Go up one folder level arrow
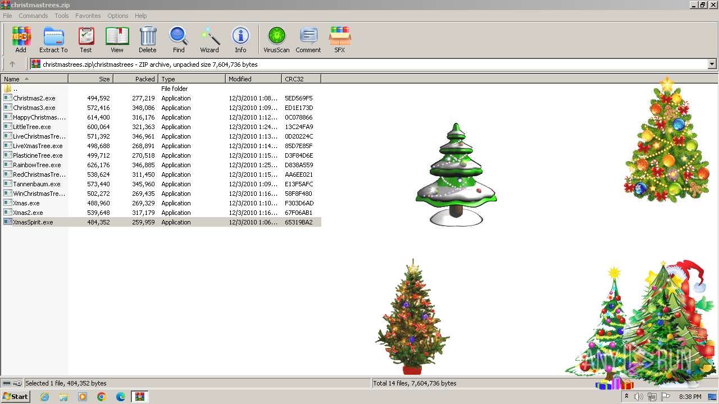Image resolution: width=719 pixels, height=404 pixels. click(x=12, y=64)
